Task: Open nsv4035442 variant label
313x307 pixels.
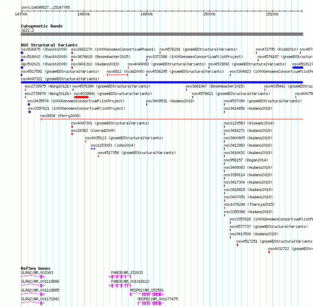Action: [288, 86]
